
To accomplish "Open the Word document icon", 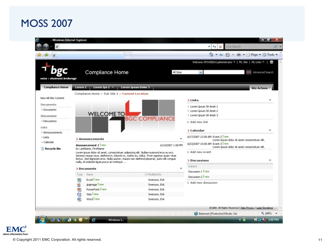I will pyautogui.click(x=79, y=199).
